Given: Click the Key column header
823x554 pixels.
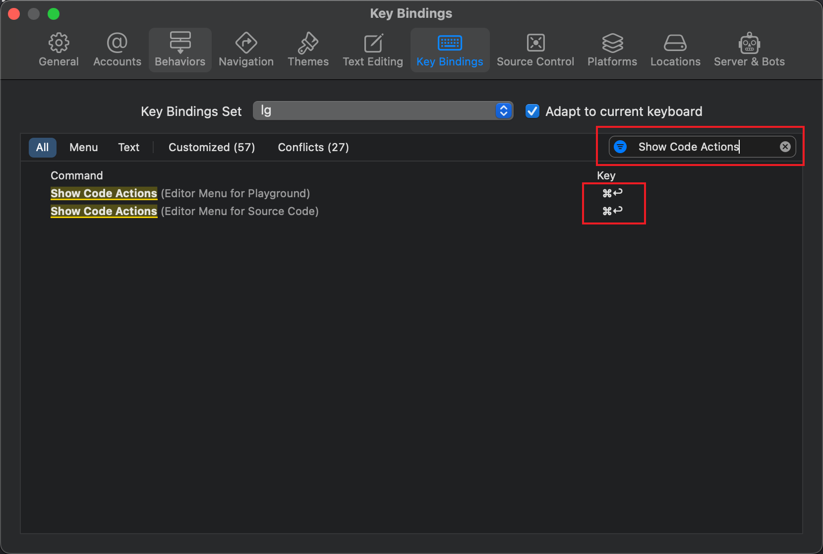Looking at the screenshot, I should 606,175.
